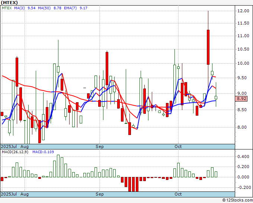The image size is (253, 203).
Task: Select the MTEX legend label
Action: click(x=7, y=8)
